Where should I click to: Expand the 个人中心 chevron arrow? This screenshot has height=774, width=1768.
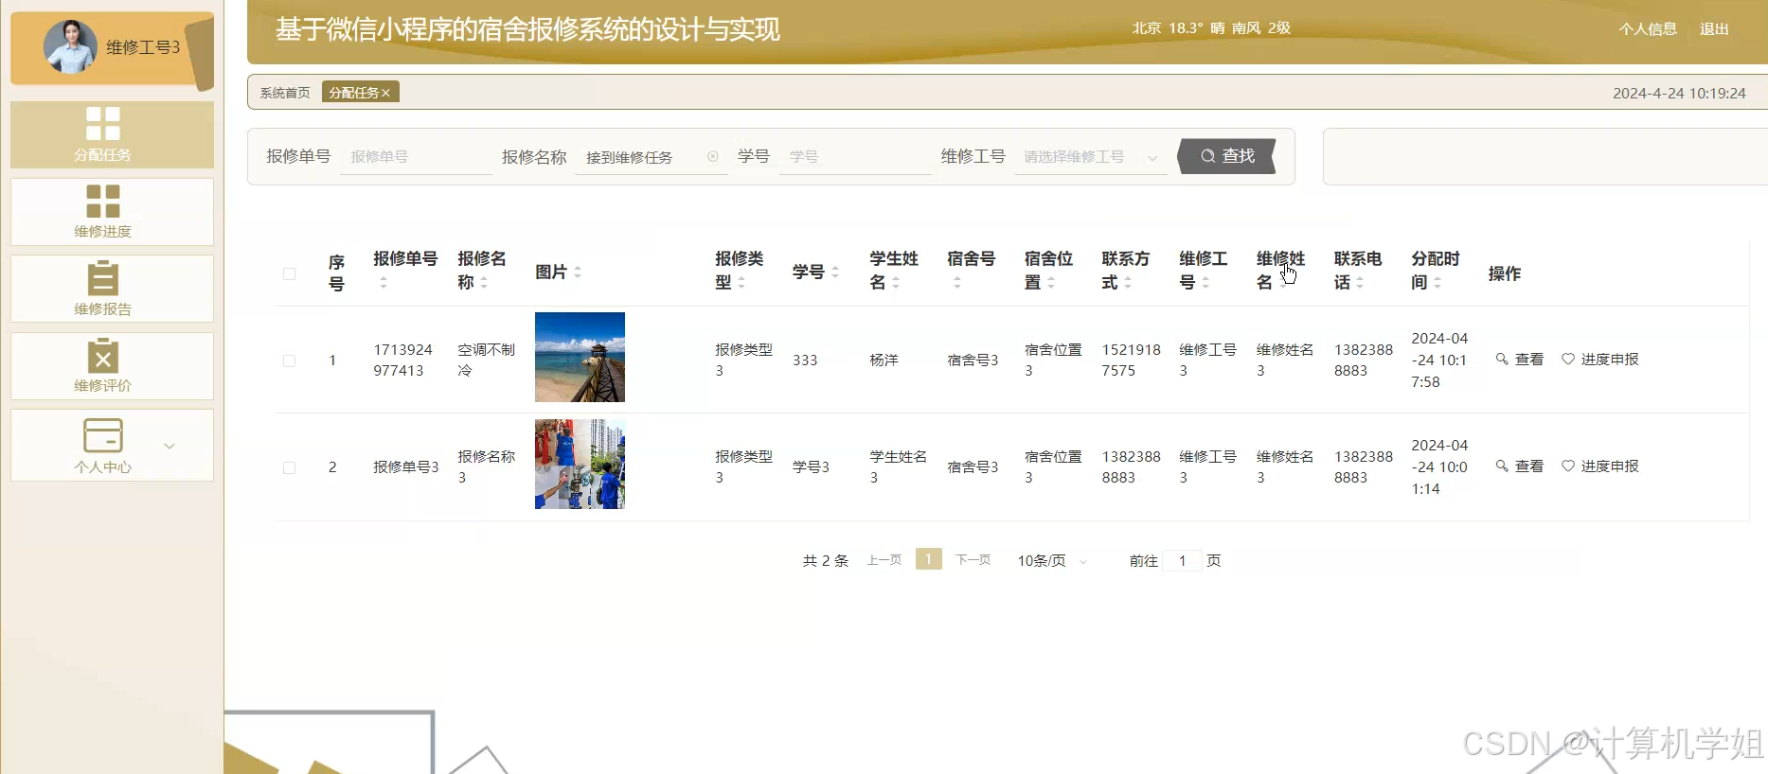click(170, 446)
